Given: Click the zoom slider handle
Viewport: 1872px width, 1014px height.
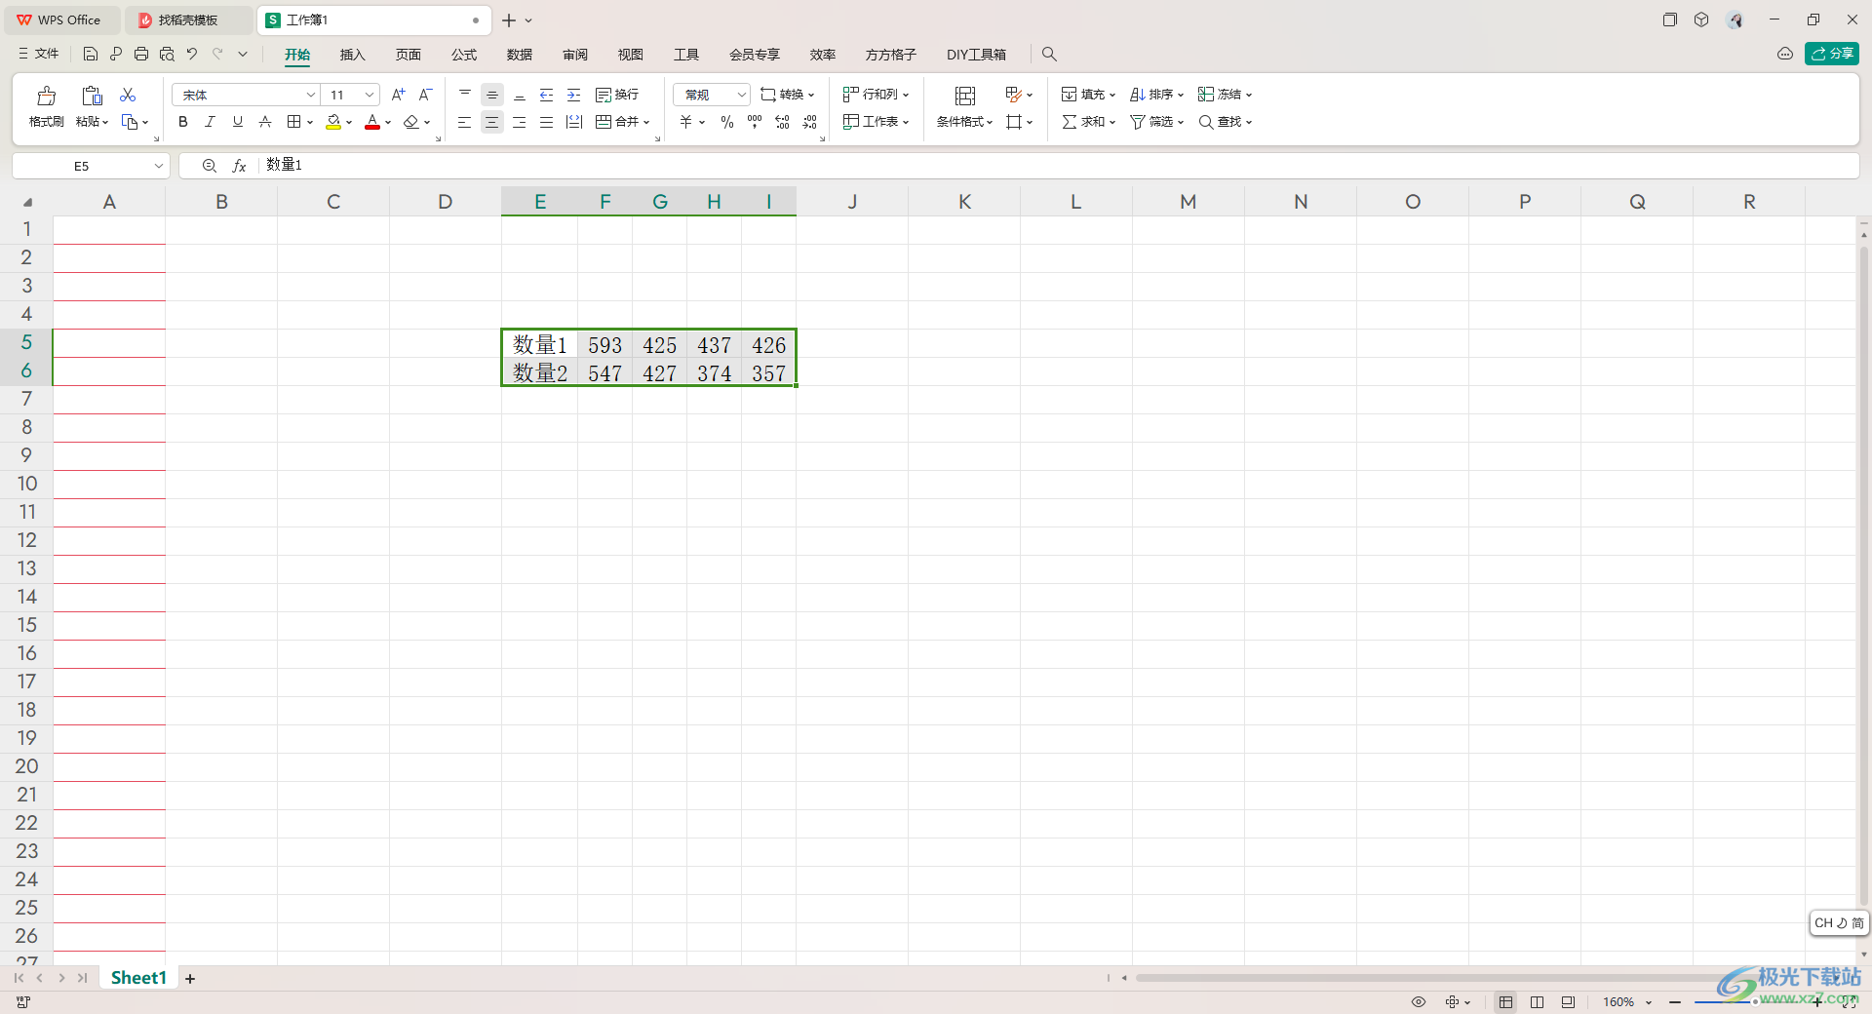Looking at the screenshot, I should pyautogui.click(x=1755, y=1002).
